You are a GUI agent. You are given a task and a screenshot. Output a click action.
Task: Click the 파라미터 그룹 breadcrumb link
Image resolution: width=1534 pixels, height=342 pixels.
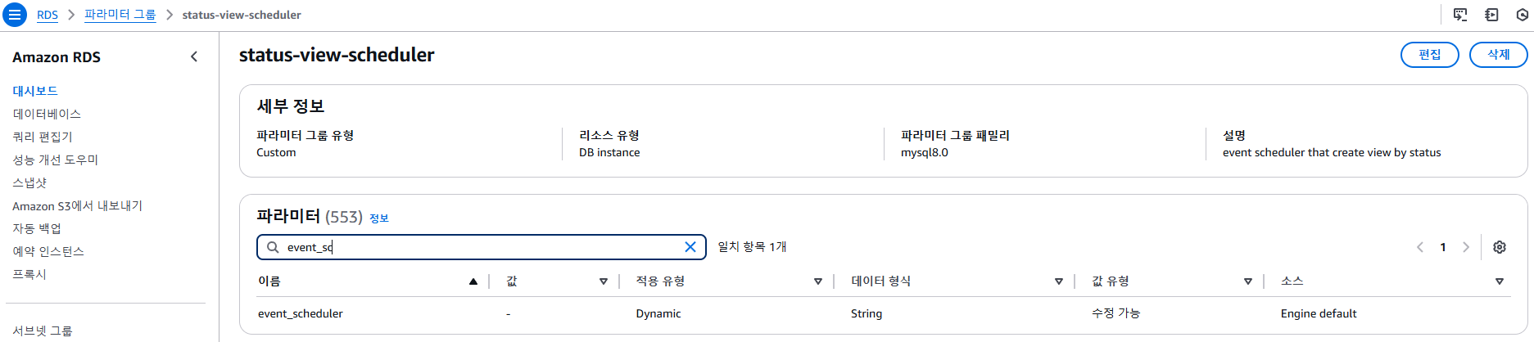(x=120, y=15)
